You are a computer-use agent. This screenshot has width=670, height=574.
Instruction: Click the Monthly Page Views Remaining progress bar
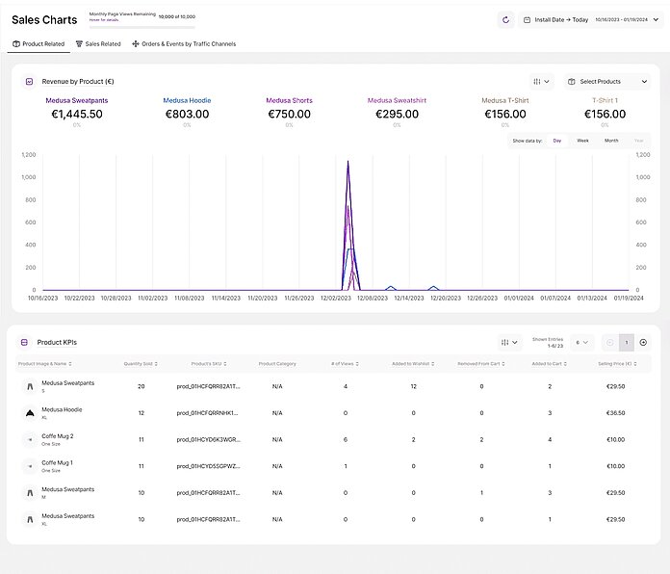[x=141, y=26]
